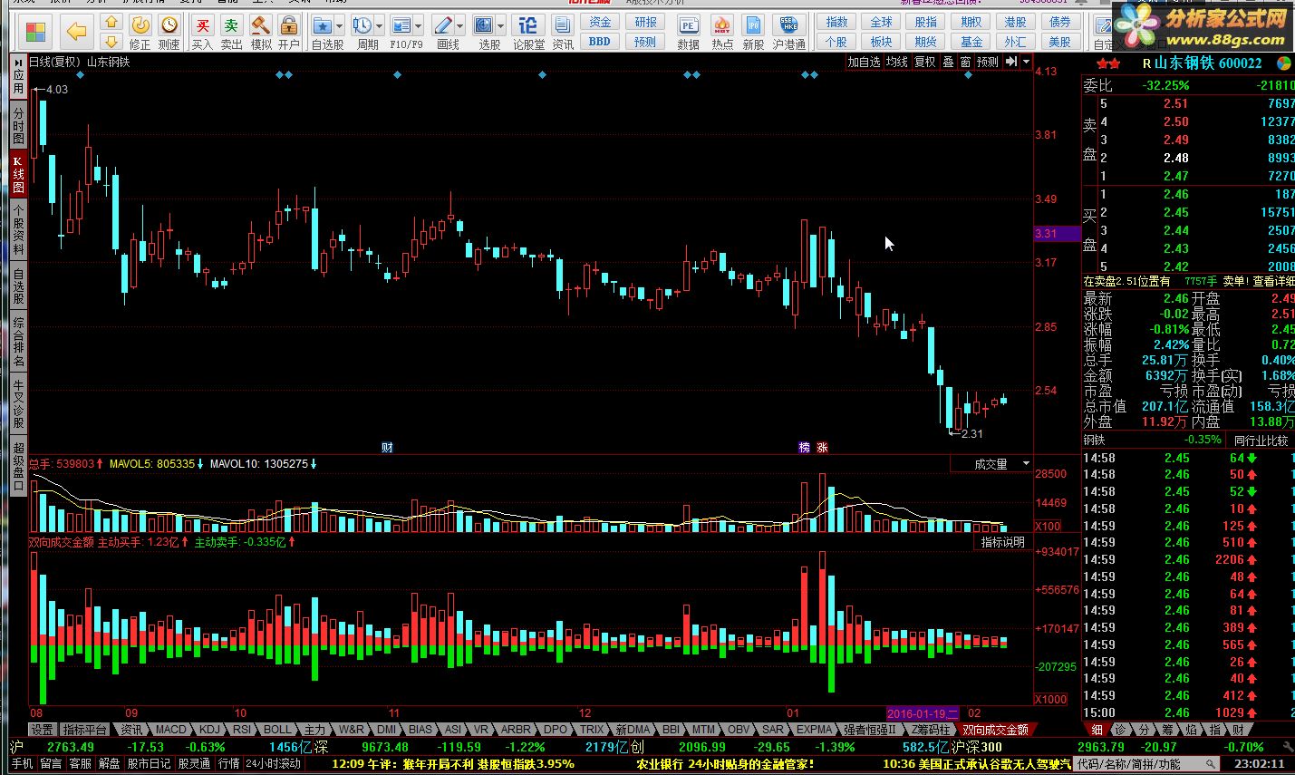Select the RSI indicator tab
The width and height of the screenshot is (1295, 775).
tap(242, 730)
